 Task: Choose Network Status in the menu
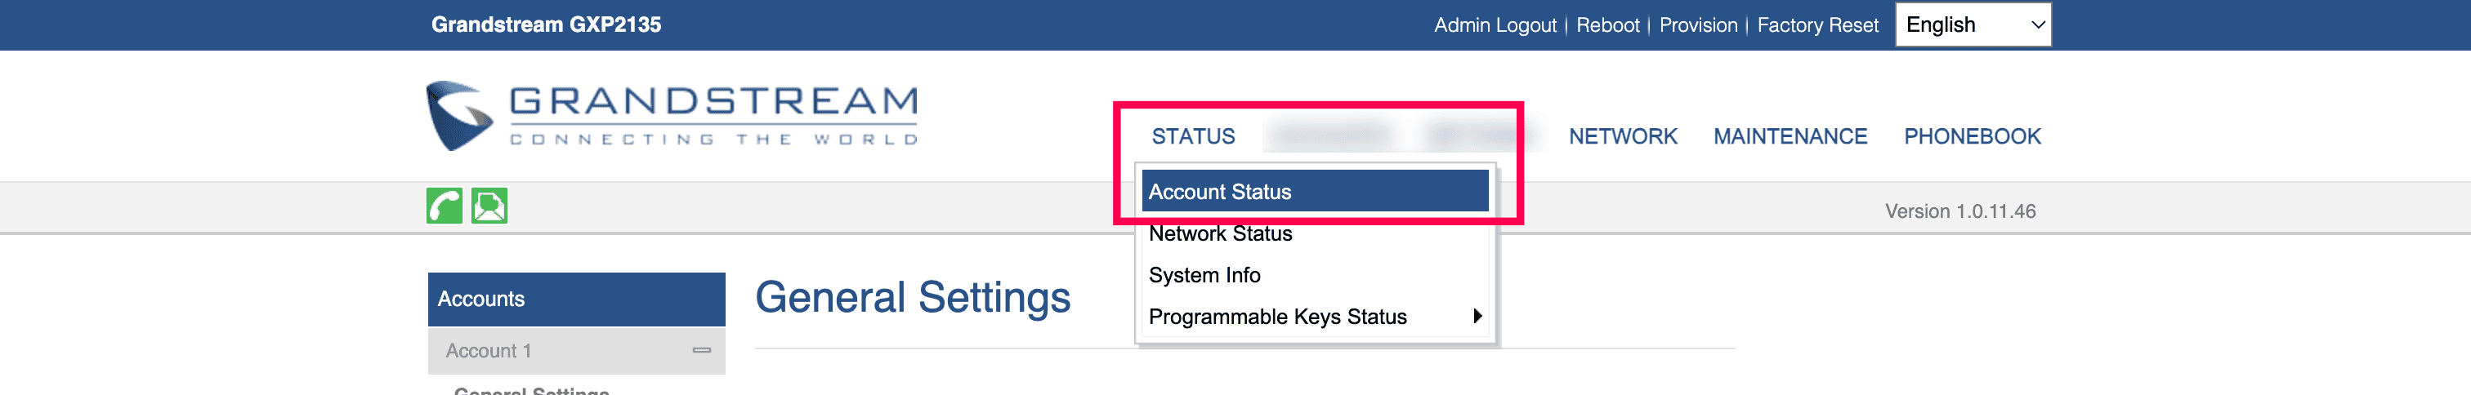(1220, 234)
